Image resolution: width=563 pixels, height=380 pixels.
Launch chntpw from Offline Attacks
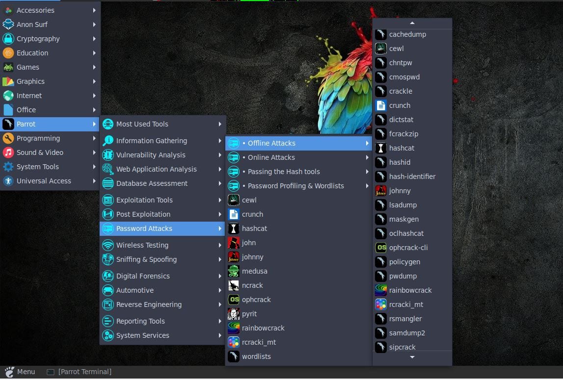(x=412, y=63)
